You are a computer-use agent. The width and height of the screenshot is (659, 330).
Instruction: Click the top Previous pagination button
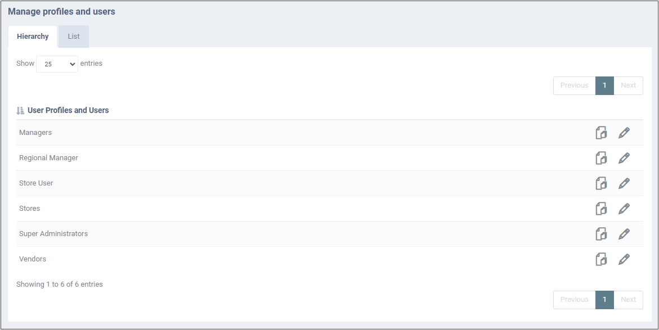(x=574, y=85)
